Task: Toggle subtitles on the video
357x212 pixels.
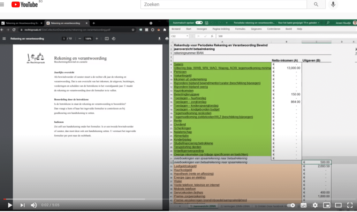Action: pos(304,205)
